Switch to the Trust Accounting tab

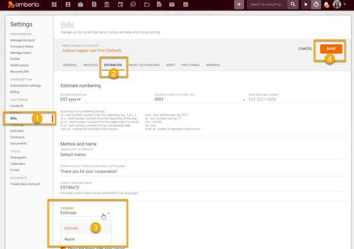144,65
